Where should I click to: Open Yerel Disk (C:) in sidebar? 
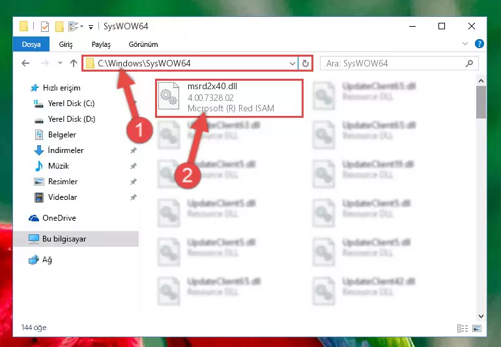64,104
